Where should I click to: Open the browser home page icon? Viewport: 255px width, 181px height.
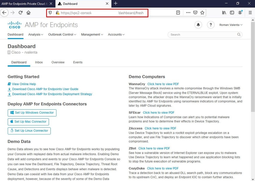[28, 13]
